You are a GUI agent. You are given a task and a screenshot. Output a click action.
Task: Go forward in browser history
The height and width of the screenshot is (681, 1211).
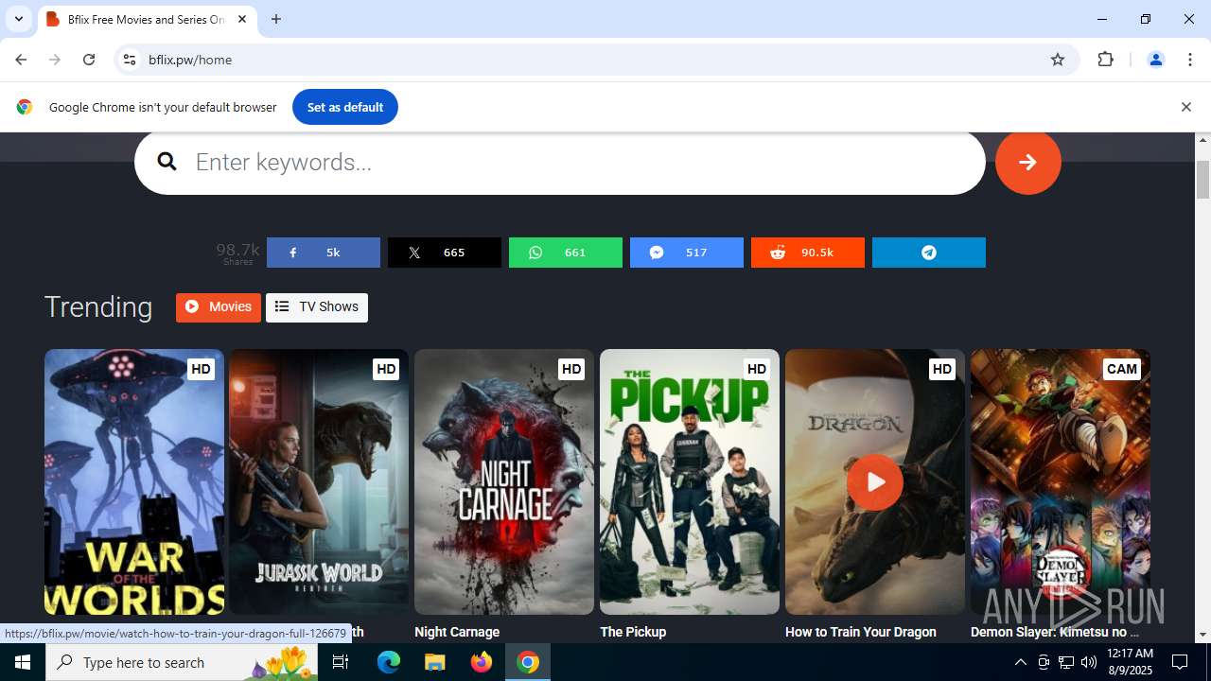click(x=55, y=60)
